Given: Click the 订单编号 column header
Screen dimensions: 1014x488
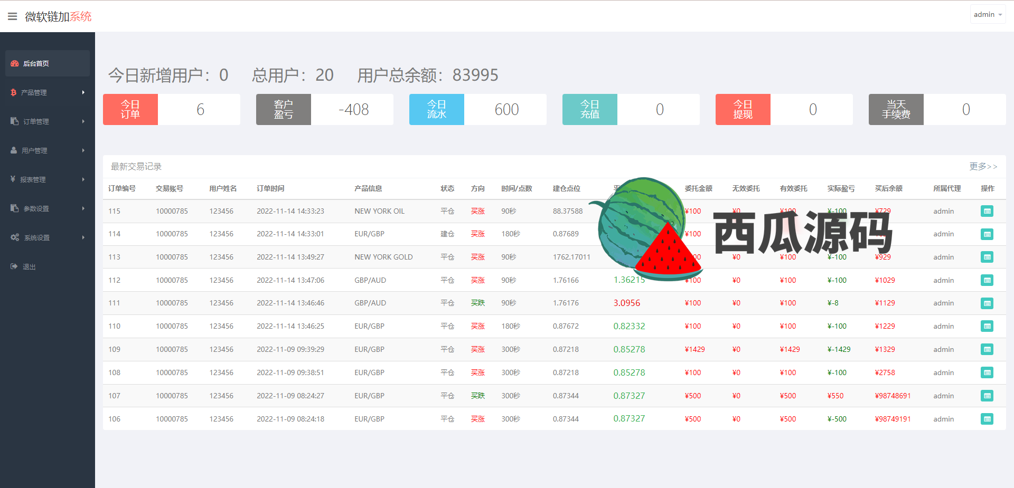Looking at the screenshot, I should [122, 188].
